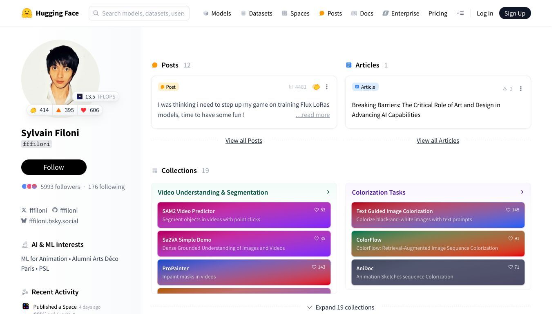Open Enterprise in top navigation
The width and height of the screenshot is (558, 314).
pyautogui.click(x=401, y=13)
